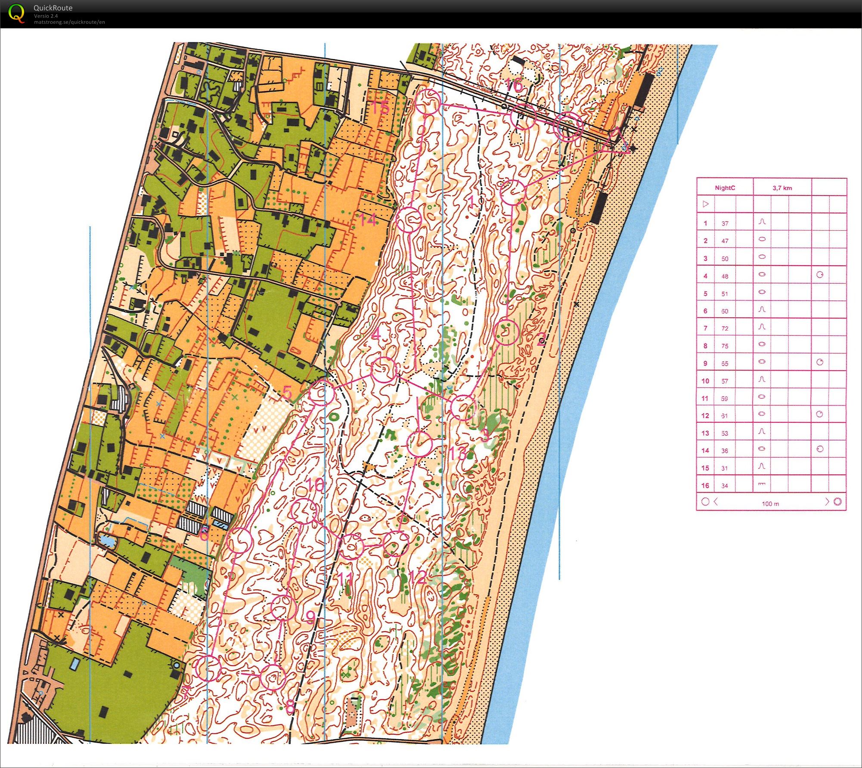
Task: Click the start triangle in the description table
Action: pos(705,204)
